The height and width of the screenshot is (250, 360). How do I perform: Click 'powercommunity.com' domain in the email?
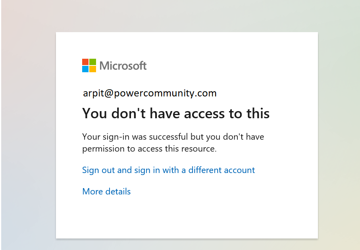[165, 93]
